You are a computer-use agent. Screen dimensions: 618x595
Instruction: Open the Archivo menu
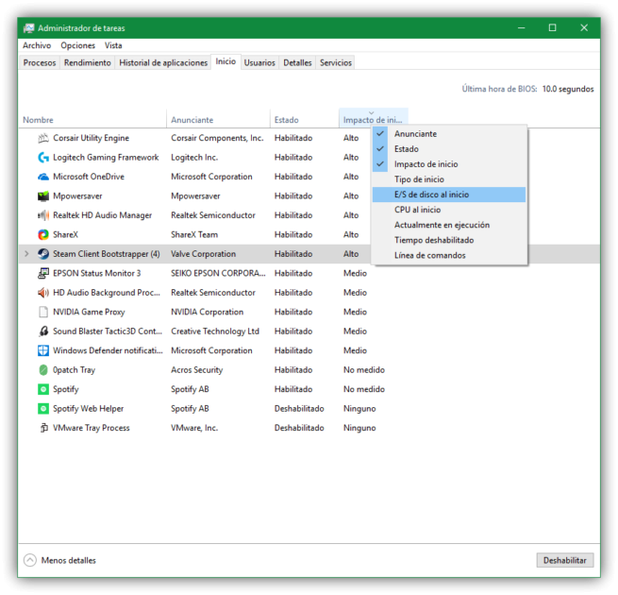click(x=37, y=45)
